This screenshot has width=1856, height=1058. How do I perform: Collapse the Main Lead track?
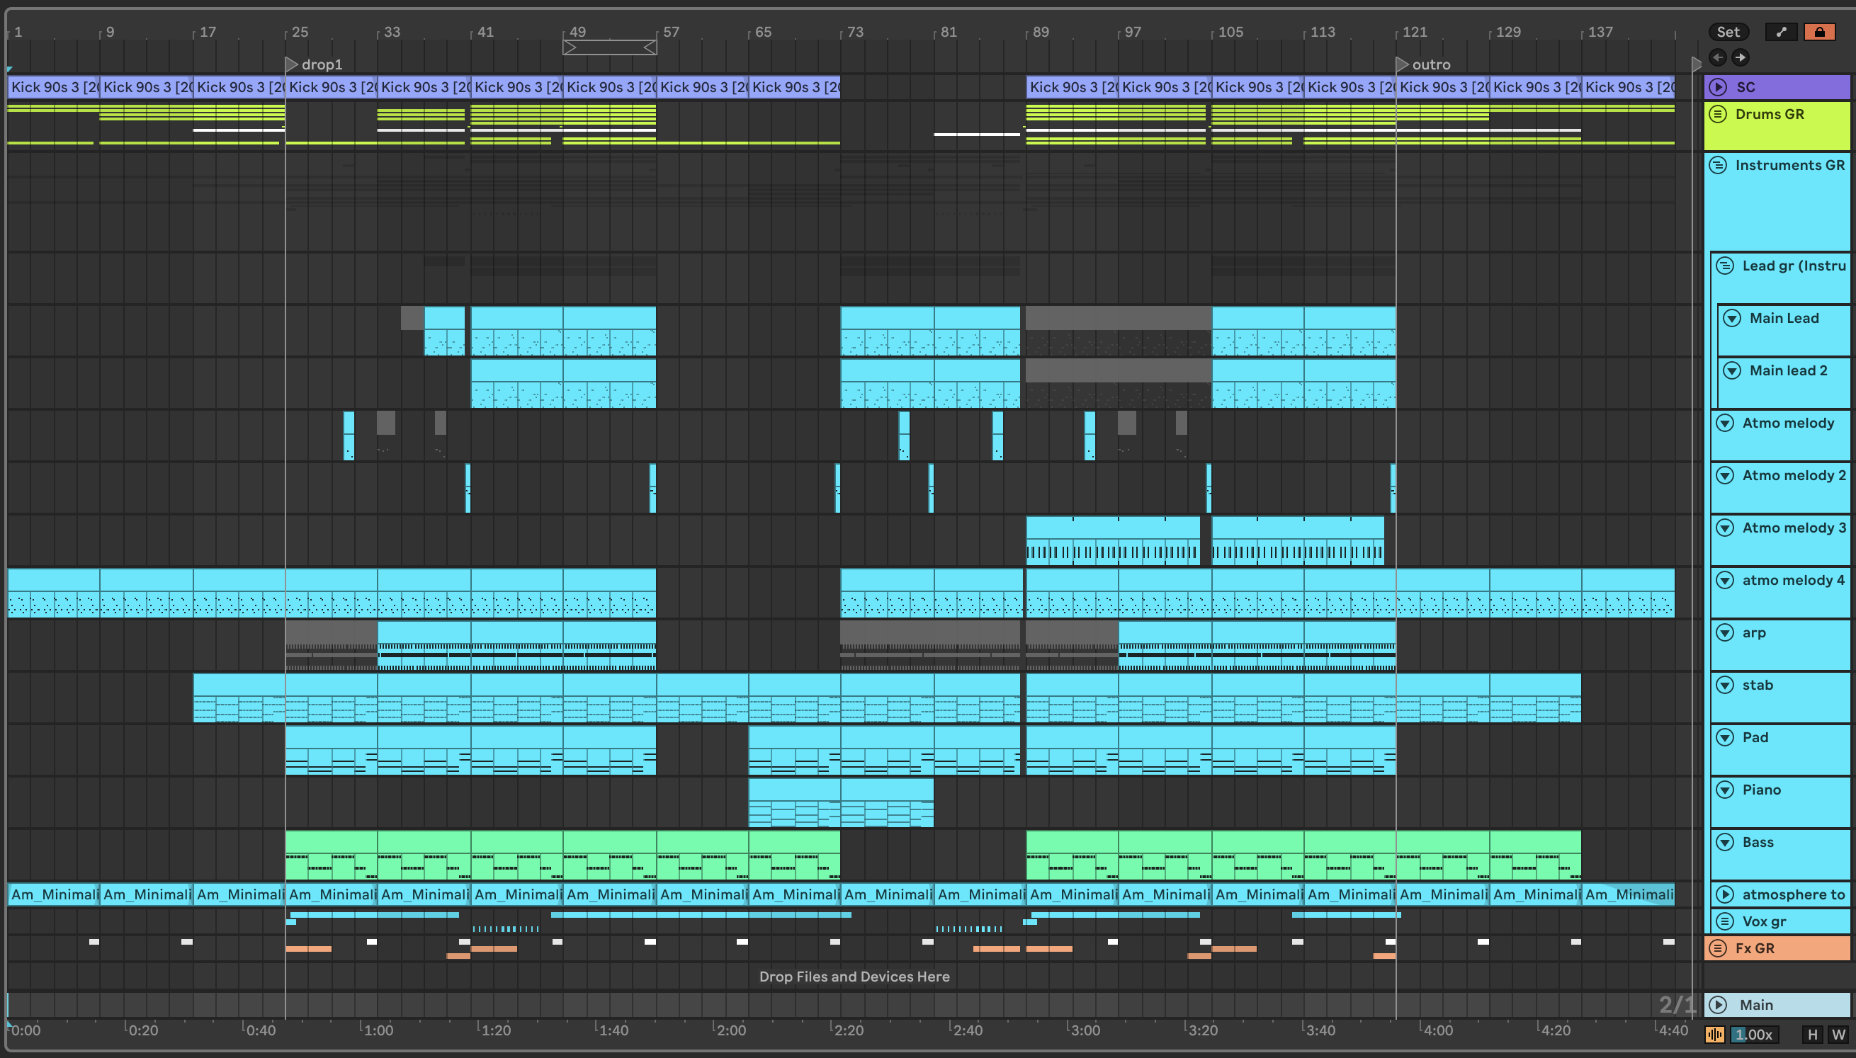pyautogui.click(x=1732, y=318)
